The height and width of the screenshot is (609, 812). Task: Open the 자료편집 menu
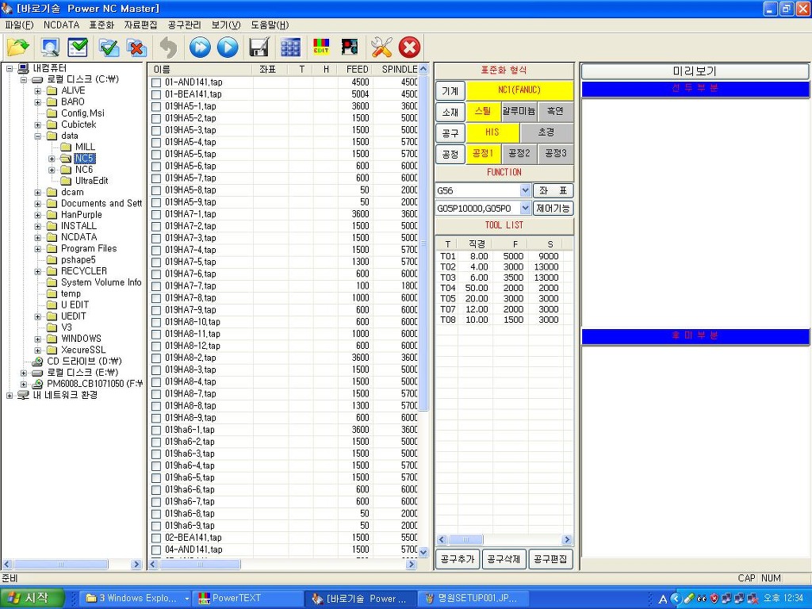point(141,25)
